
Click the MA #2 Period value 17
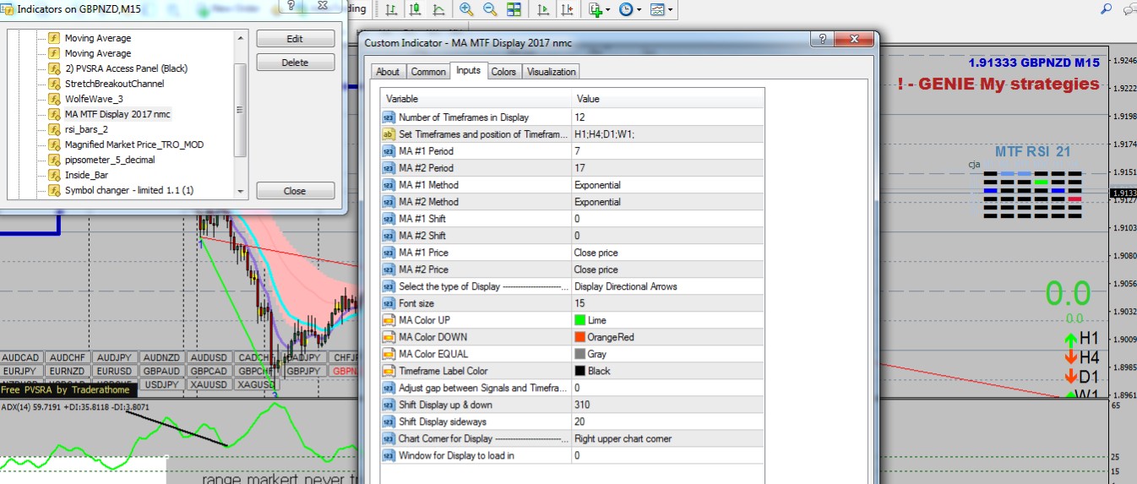[x=667, y=168]
